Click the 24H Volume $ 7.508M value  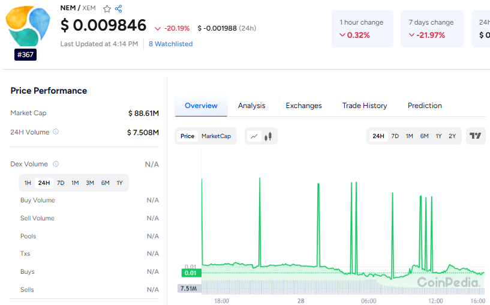point(143,133)
